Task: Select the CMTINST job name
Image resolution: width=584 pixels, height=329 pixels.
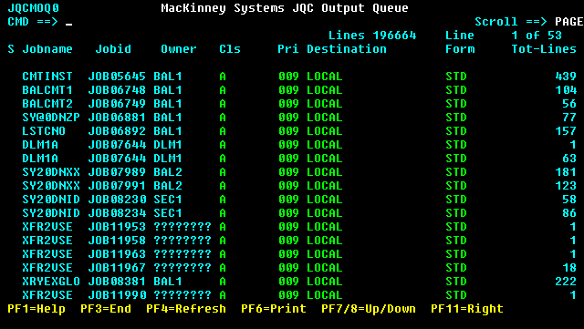Action: pos(47,77)
